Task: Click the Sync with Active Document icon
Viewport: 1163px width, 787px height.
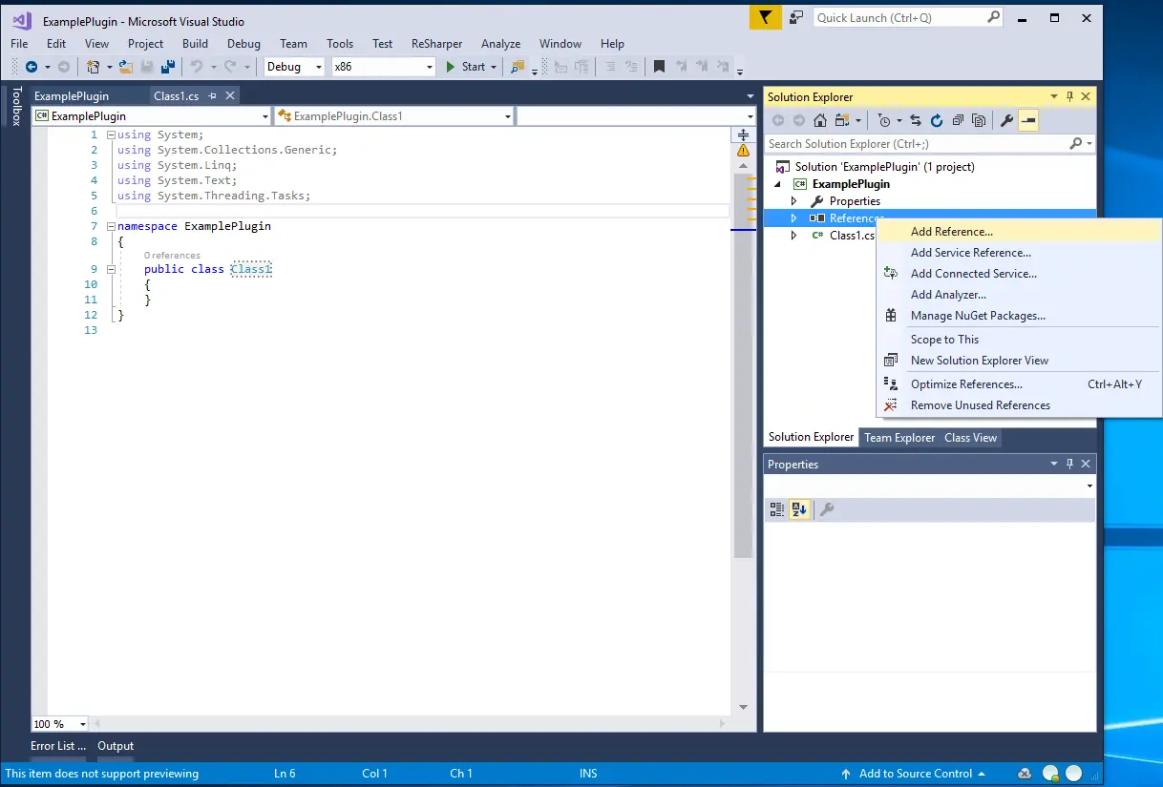Action: click(916, 120)
